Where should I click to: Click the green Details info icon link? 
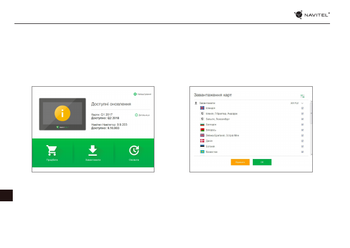[x=142, y=115]
